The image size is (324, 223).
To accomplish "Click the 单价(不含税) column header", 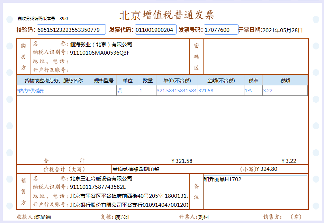I will coord(177,81).
